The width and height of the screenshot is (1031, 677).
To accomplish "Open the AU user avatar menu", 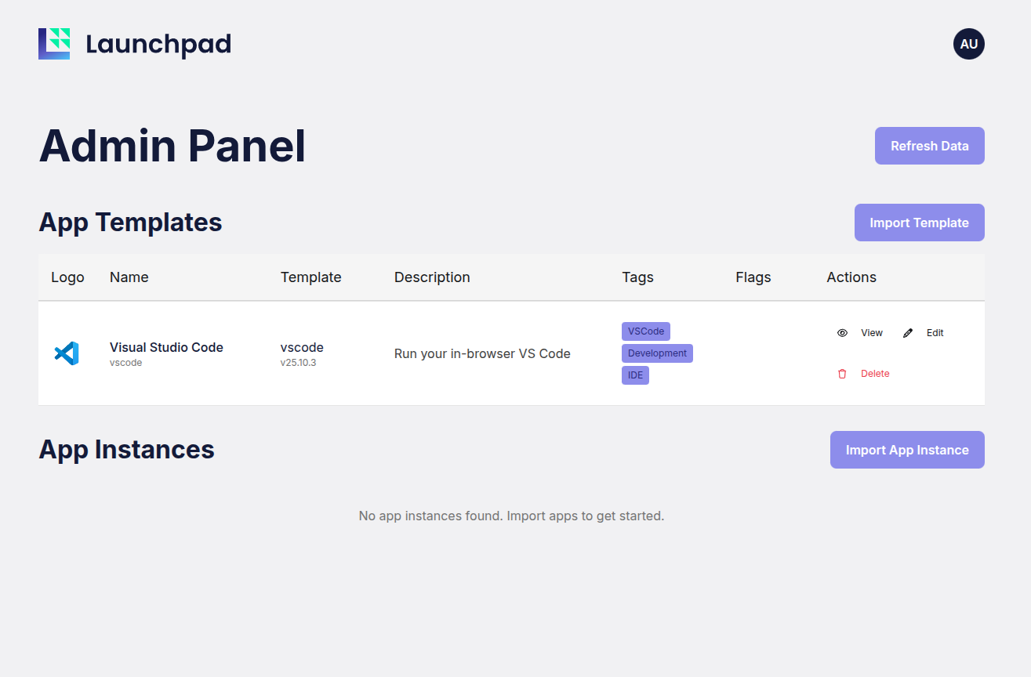I will click(x=968, y=44).
